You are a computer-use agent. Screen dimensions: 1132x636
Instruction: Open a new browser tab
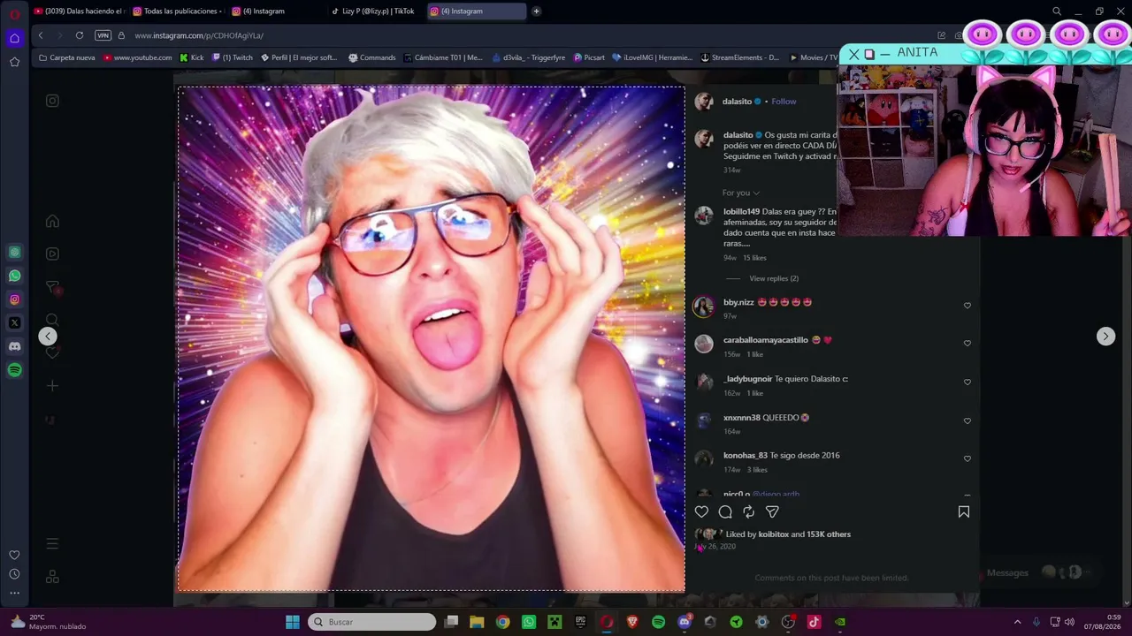point(536,11)
